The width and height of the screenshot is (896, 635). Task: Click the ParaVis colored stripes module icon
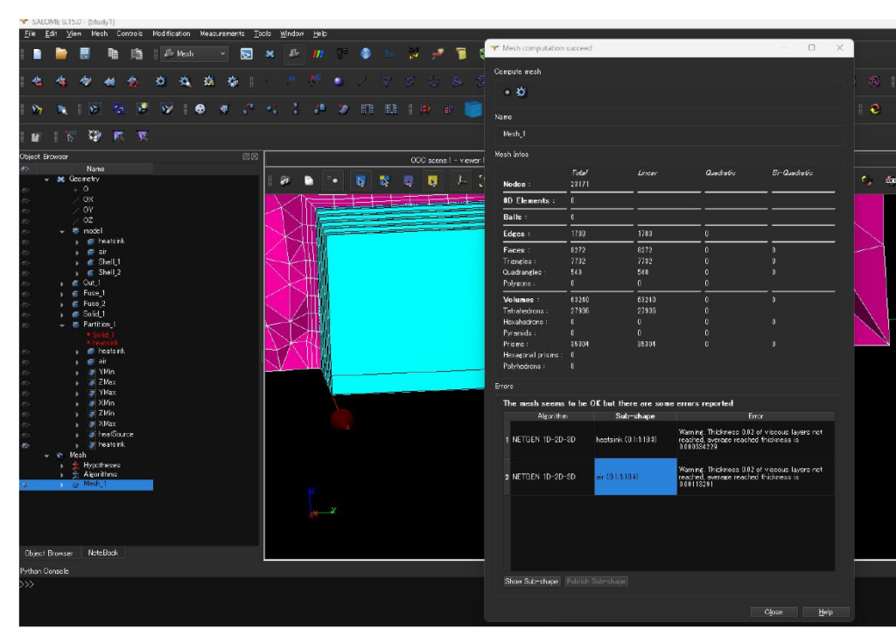pos(318,54)
